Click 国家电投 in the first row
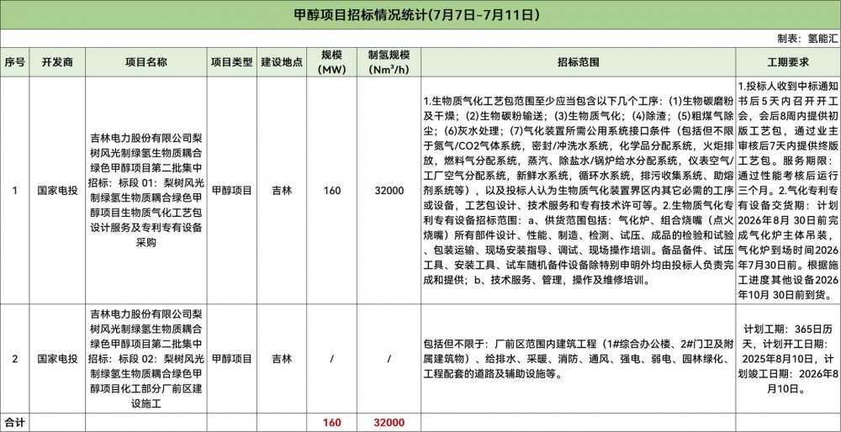Image resolution: width=841 pixels, height=432 pixels. pos(57,191)
